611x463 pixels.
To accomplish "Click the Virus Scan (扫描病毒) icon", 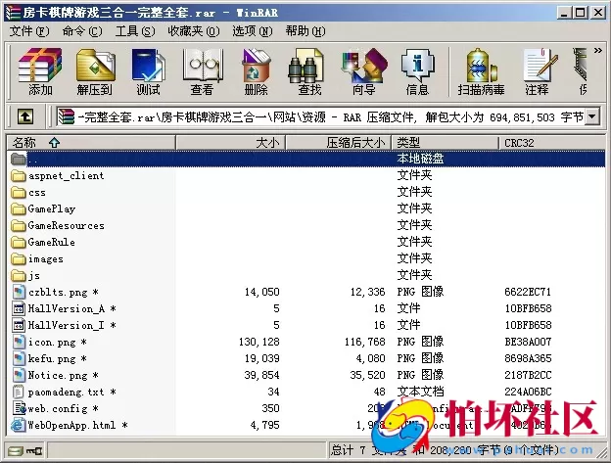I will (x=481, y=65).
